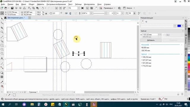Open the end arrowhead dropdown

[x=122, y=13]
